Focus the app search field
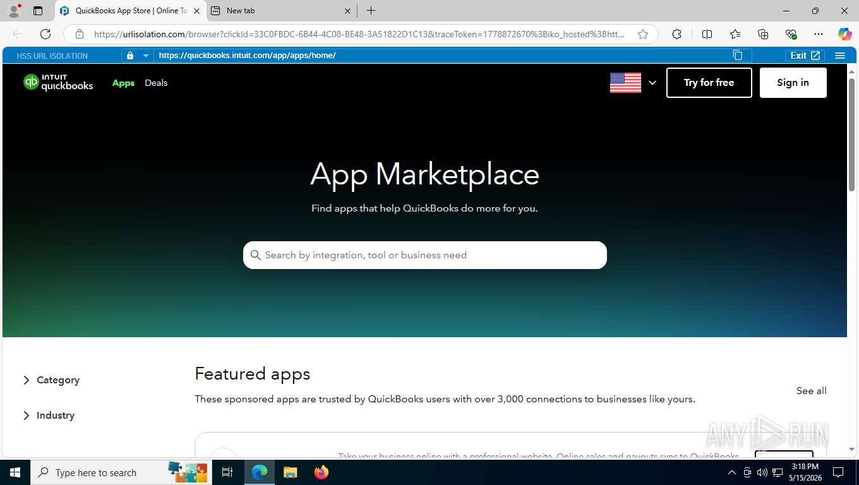 [425, 255]
